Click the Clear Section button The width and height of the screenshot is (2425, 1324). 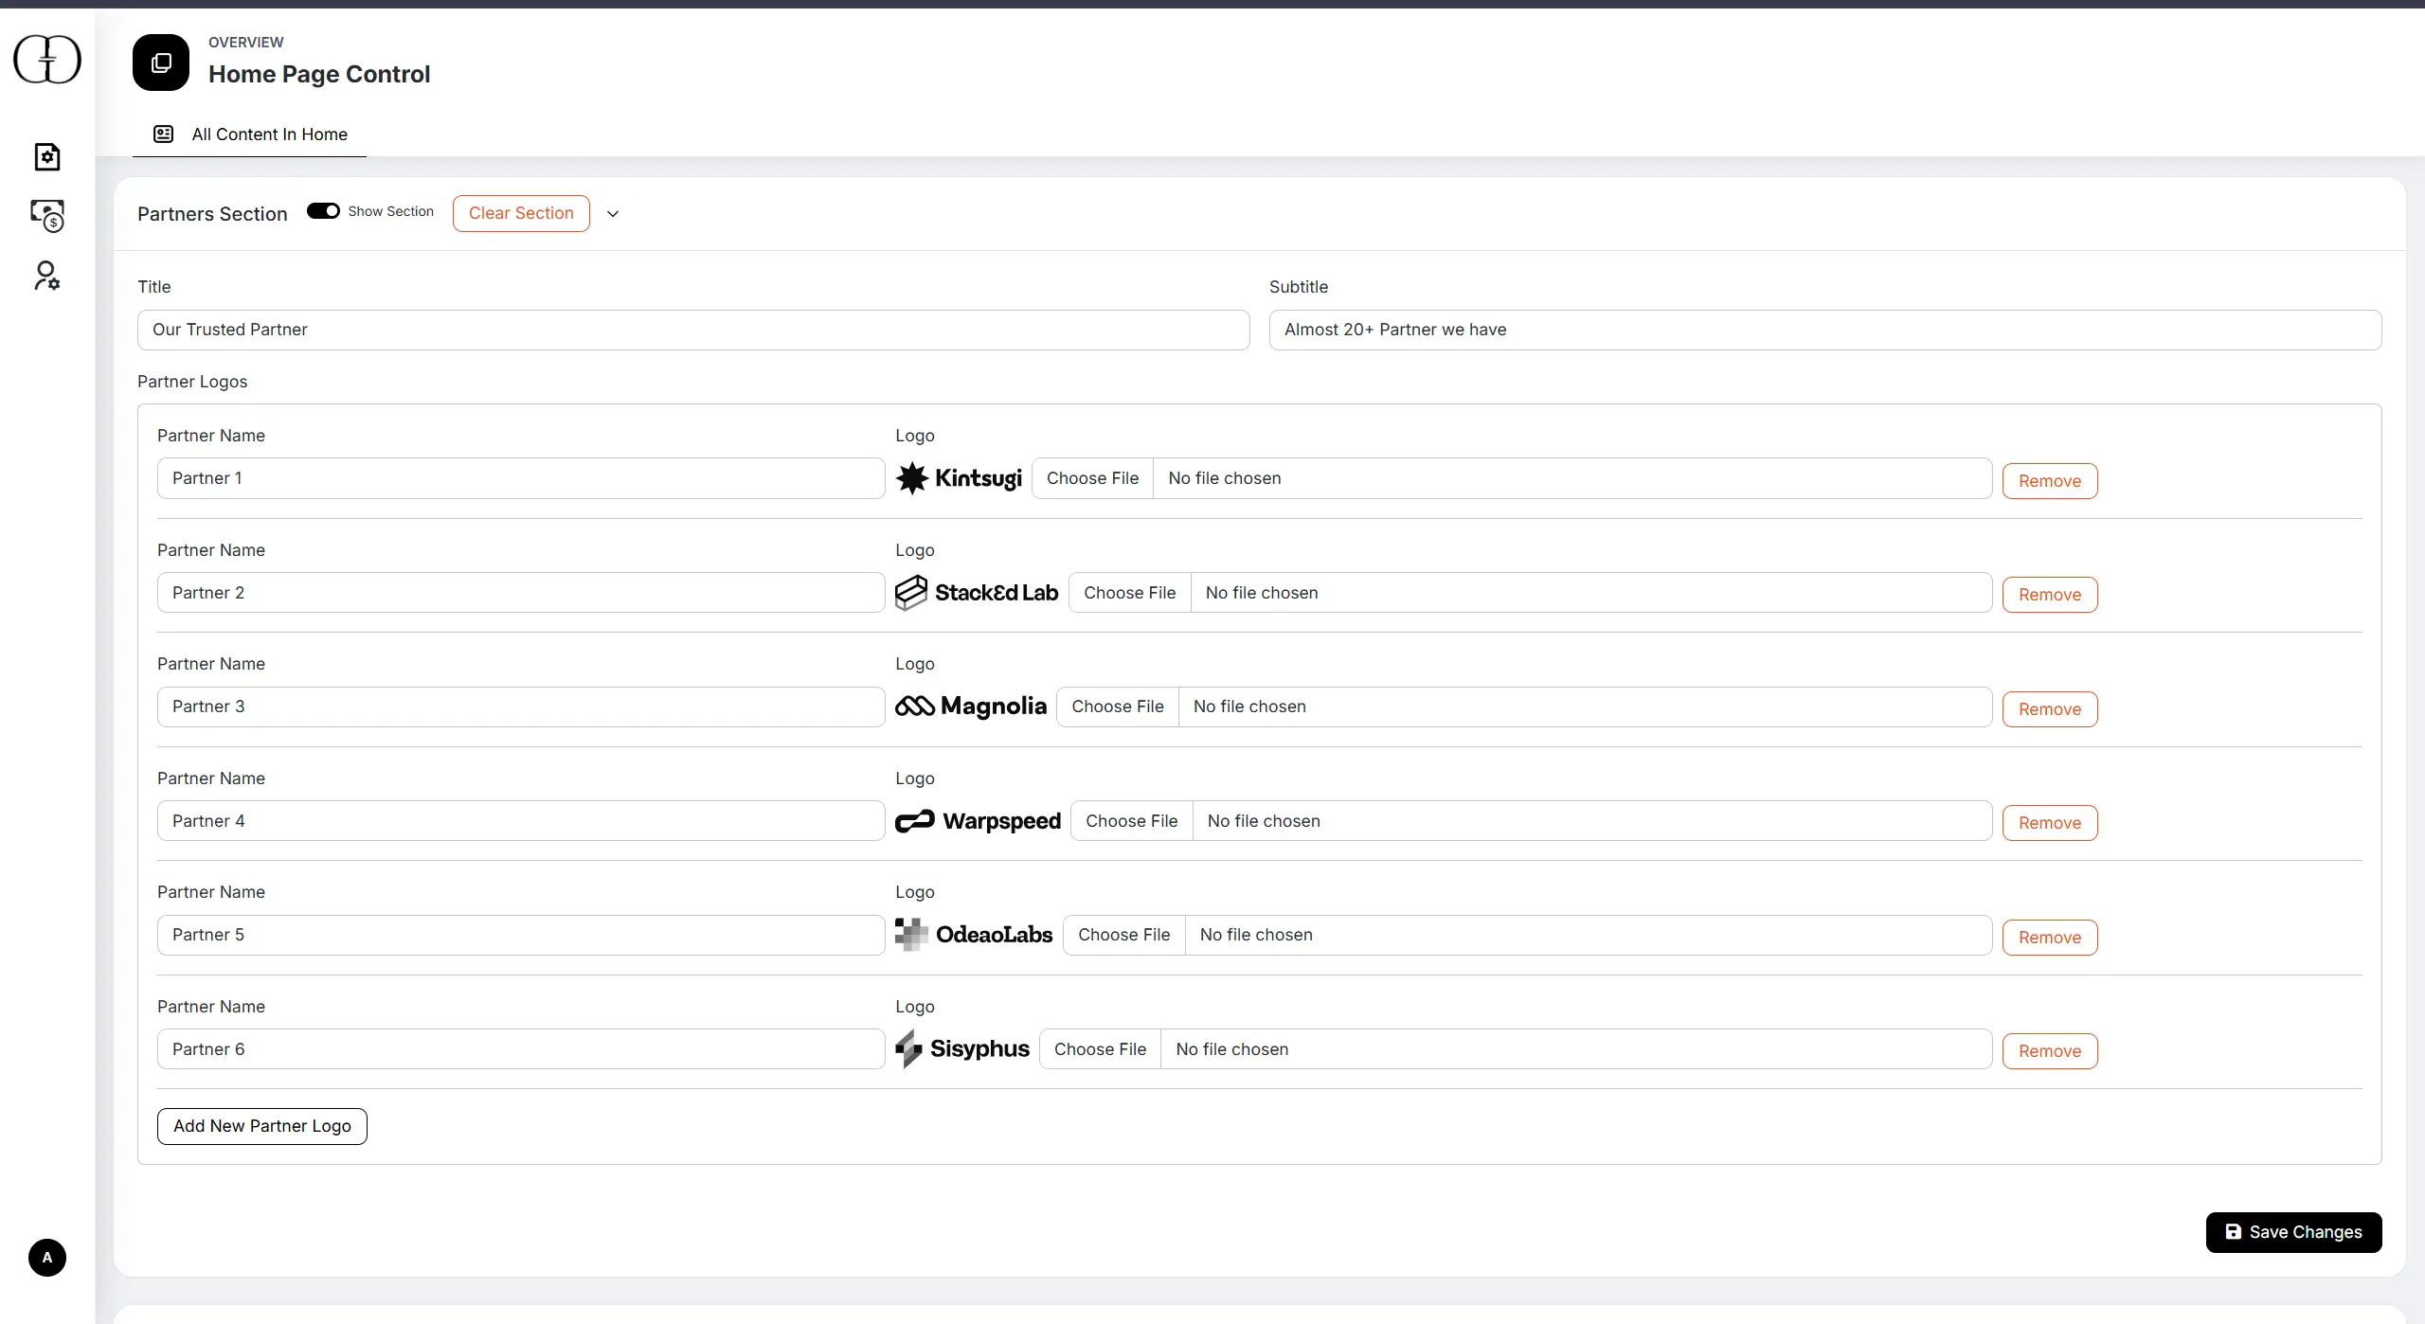521,213
